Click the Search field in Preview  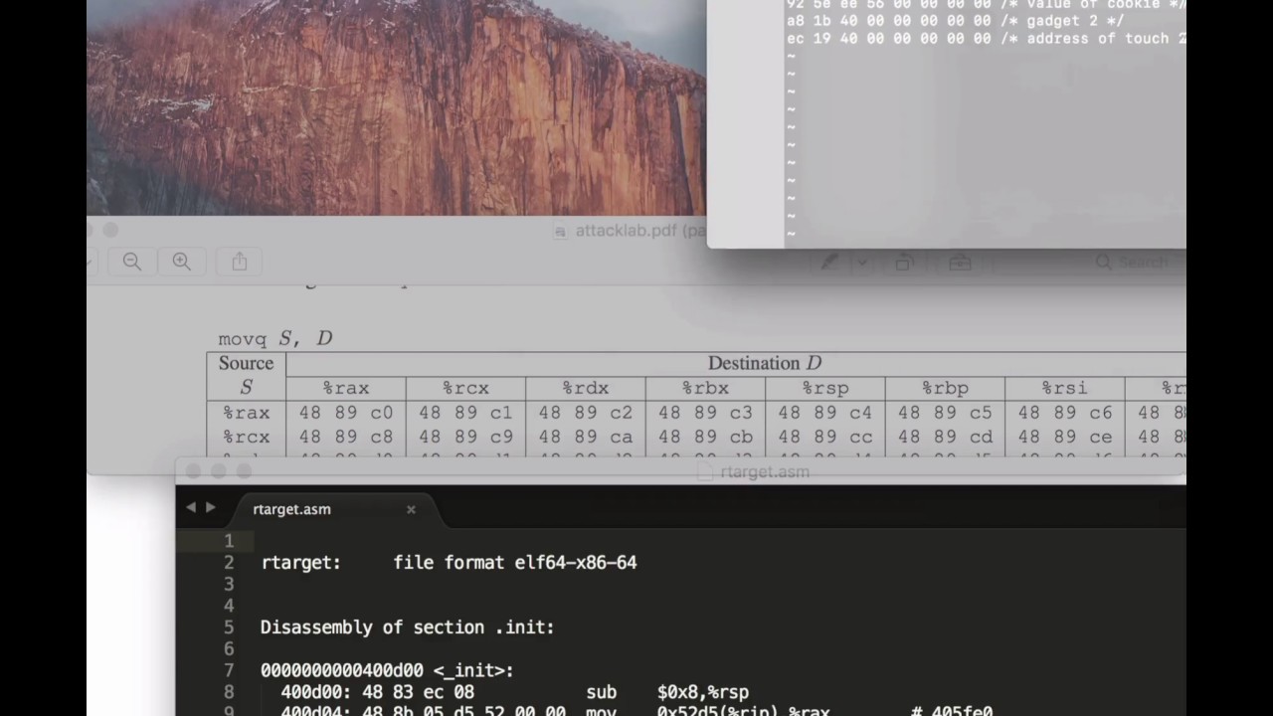tap(1139, 263)
